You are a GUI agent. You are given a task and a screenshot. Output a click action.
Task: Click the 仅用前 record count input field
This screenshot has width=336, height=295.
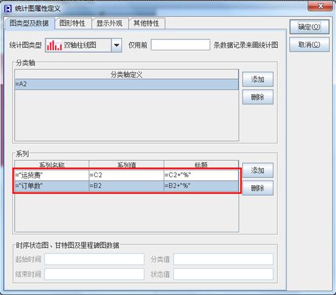point(180,45)
